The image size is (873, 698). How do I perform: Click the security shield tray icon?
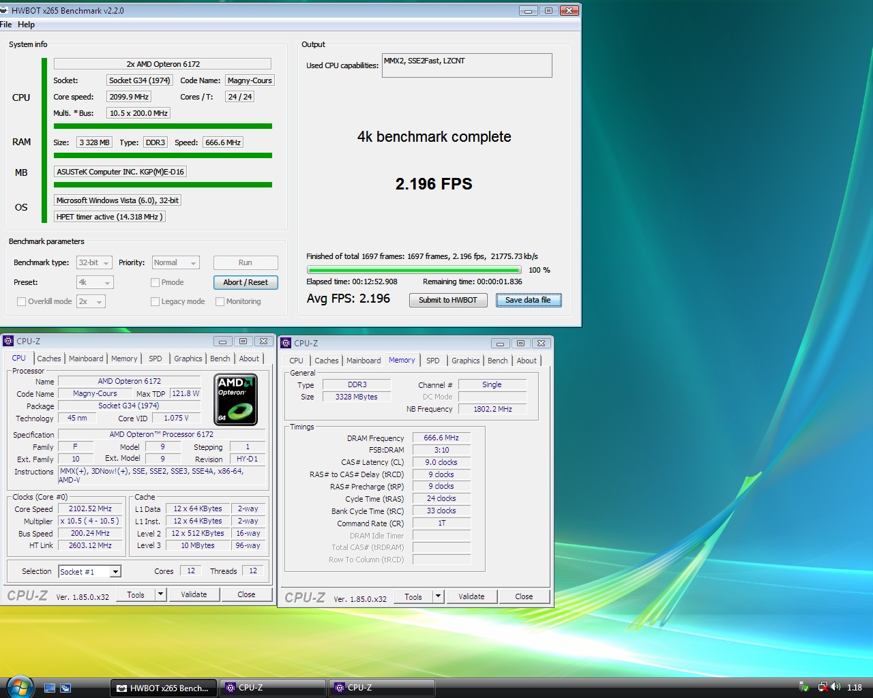pyautogui.click(x=805, y=687)
